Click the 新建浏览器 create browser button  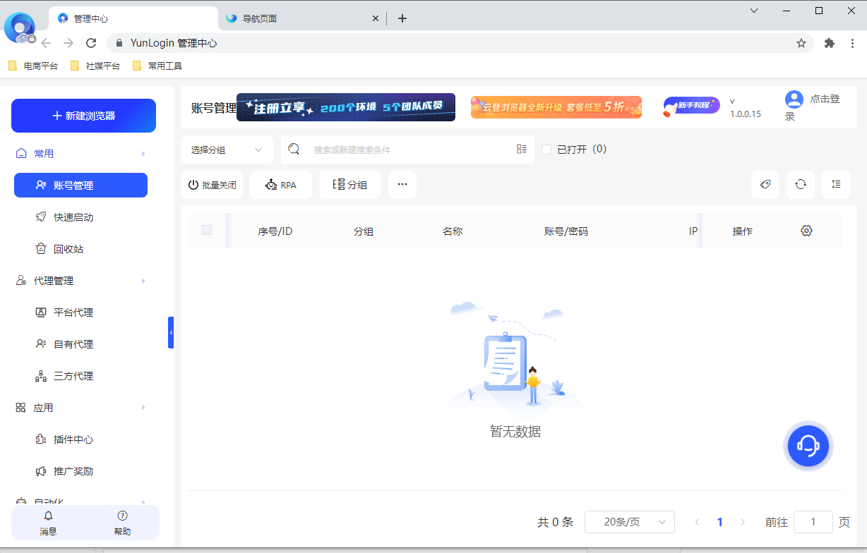(x=83, y=115)
